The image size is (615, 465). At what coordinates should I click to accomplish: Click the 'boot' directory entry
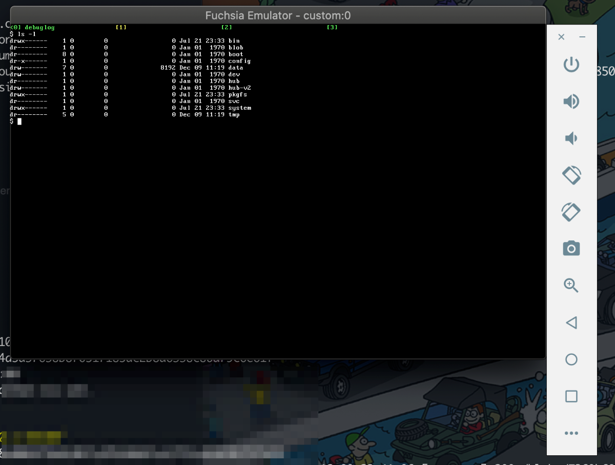[x=236, y=54]
